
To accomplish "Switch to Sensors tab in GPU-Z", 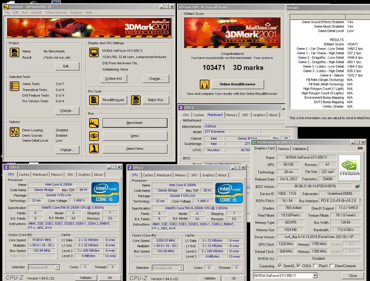I will (283, 149).
